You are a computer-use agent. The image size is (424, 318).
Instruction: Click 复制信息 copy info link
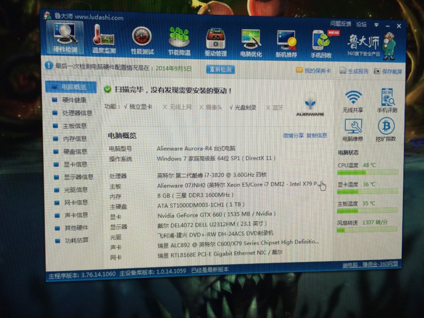(316, 135)
